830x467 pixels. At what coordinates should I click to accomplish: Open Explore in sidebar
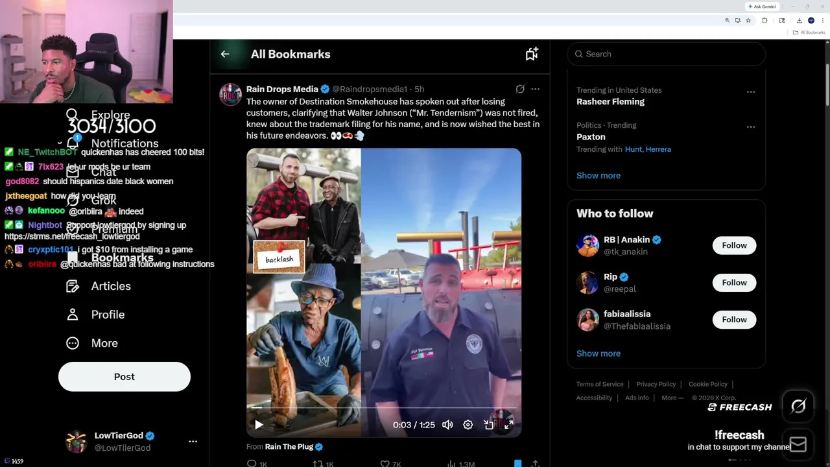(x=98, y=115)
